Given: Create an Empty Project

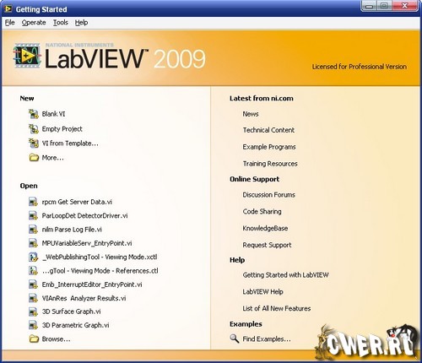Looking at the screenshot, I should click(x=62, y=129).
